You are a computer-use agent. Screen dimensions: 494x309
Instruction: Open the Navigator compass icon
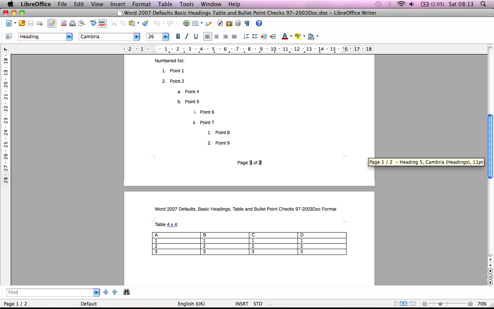(220, 23)
